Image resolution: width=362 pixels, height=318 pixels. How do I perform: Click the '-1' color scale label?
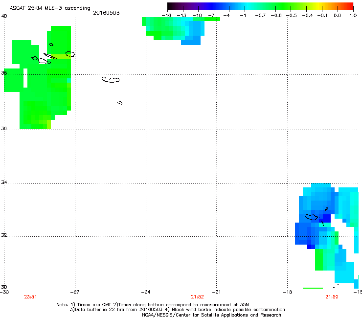[x=243, y=16]
